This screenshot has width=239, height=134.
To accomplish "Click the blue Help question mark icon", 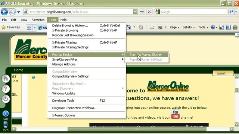I will click(x=213, y=27).
